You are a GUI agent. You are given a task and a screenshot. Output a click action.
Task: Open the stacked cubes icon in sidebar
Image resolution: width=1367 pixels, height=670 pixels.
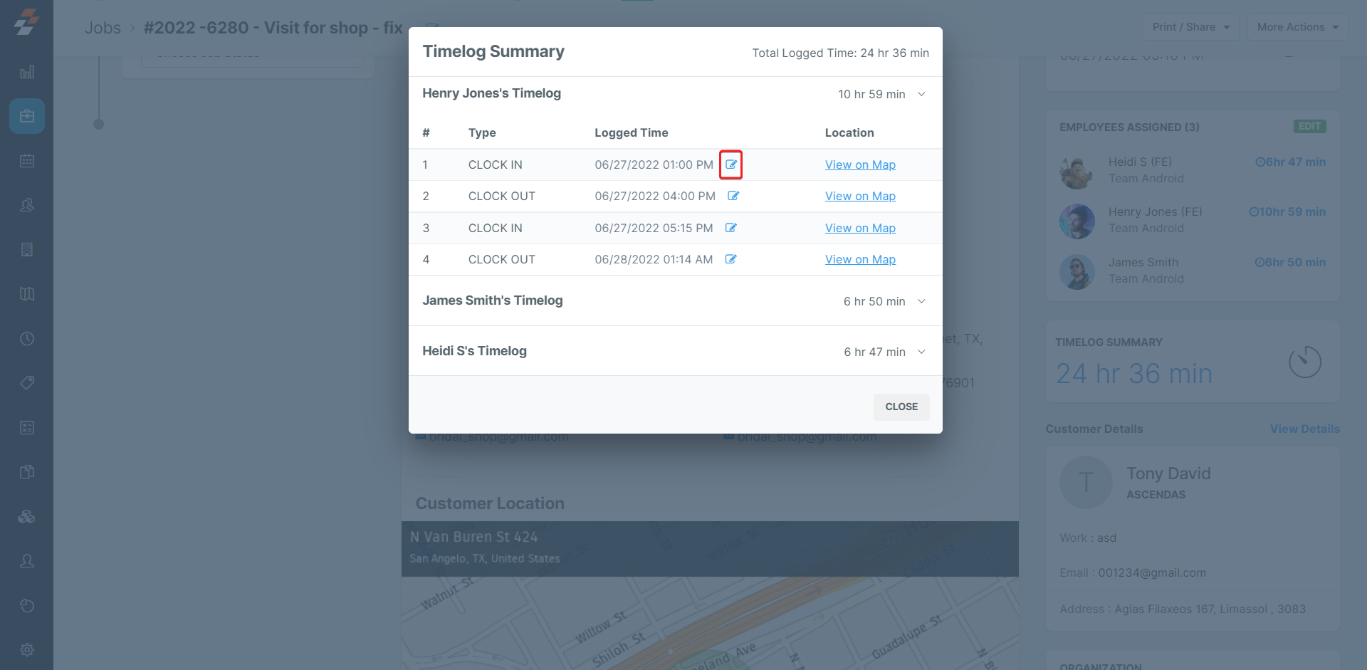click(27, 517)
